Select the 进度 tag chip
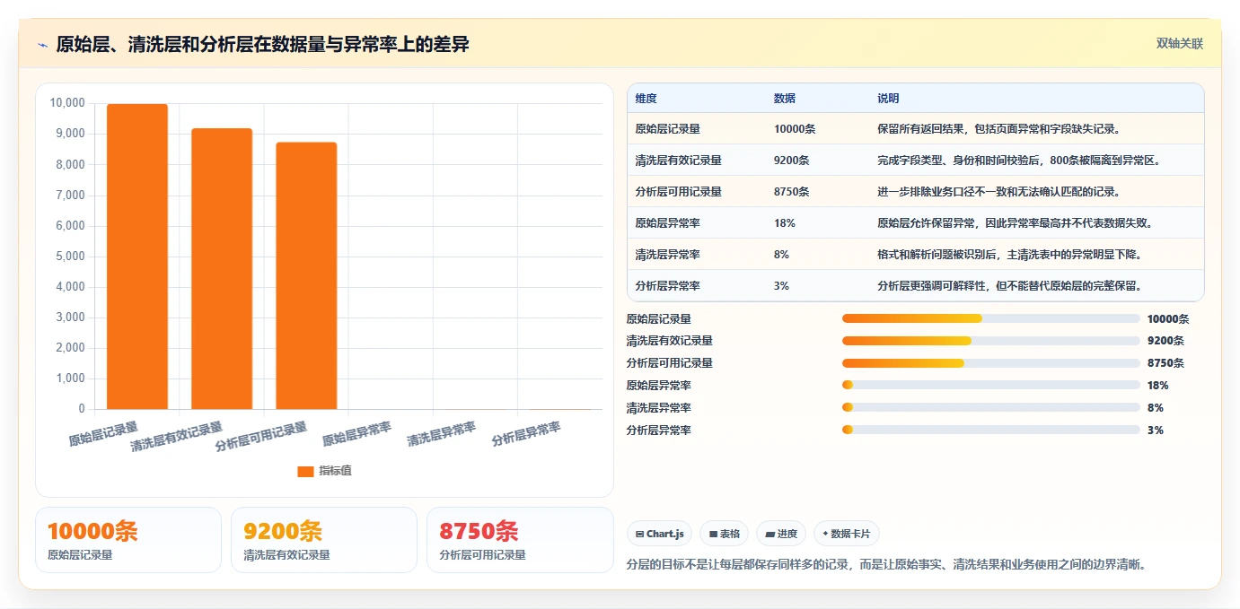This screenshot has height=609, width=1240. click(x=781, y=534)
